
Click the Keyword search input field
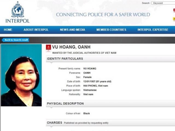click(x=163, y=3)
